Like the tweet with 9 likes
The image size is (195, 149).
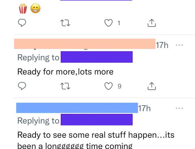click(108, 86)
